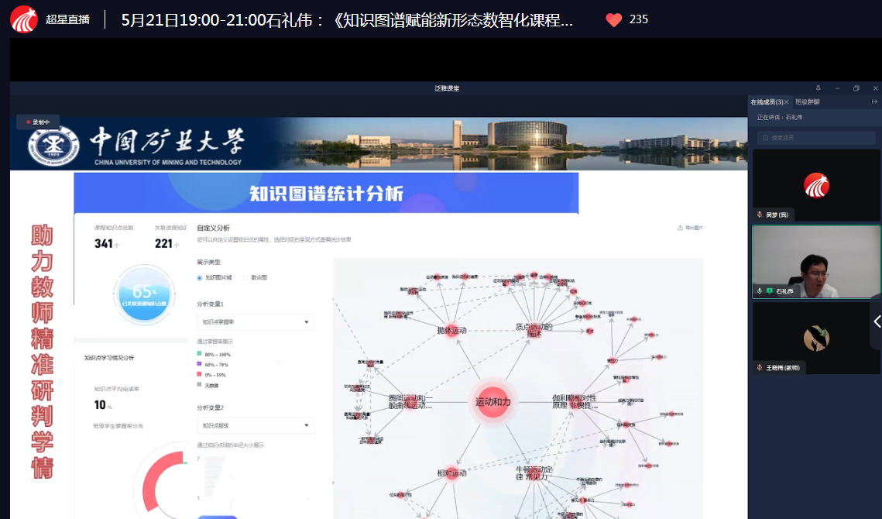Click the 超星直播 logo icon
This screenshot has height=519, width=882.
pyautogui.click(x=24, y=20)
